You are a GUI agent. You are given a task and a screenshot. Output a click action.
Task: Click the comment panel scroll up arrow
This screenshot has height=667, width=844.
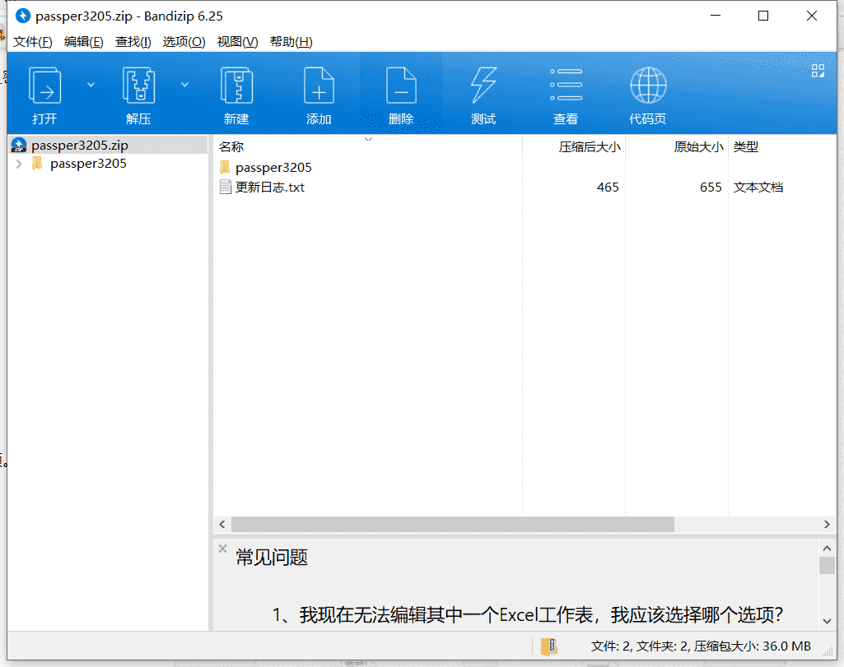click(828, 549)
